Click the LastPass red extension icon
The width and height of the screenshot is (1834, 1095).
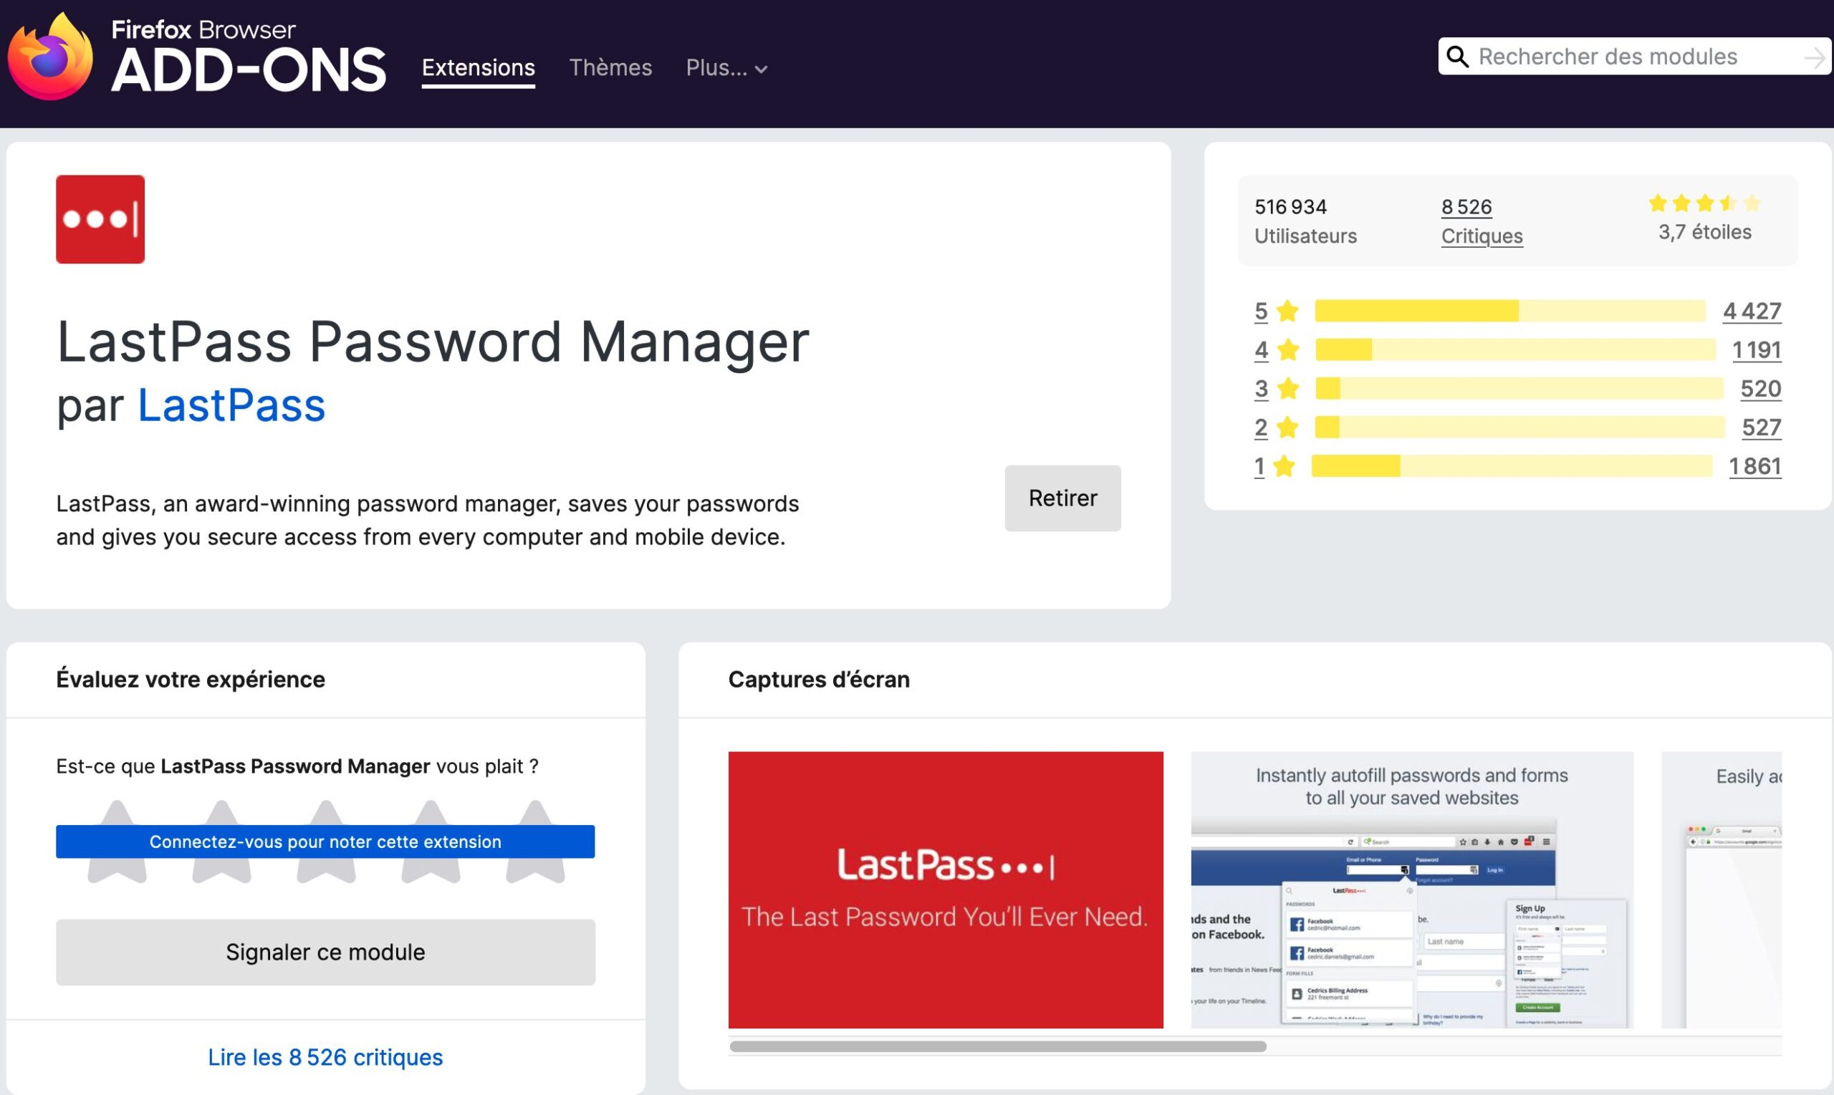point(100,219)
